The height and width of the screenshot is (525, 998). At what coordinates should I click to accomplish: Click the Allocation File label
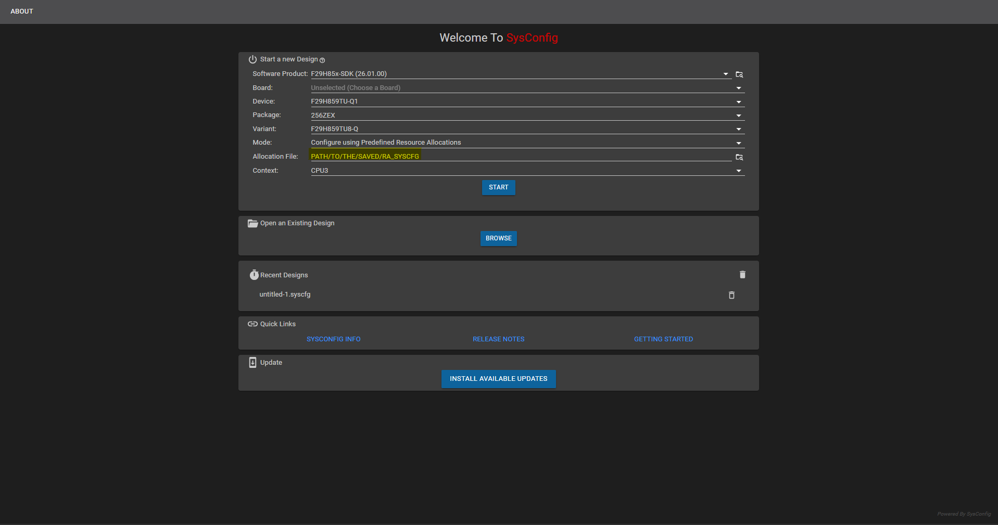275,157
